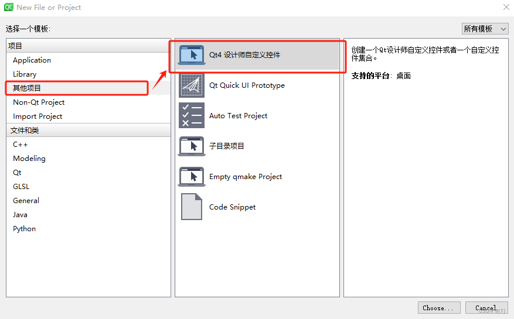Viewport: 514px width, 319px height.
Task: Click the 选择一个模板 label
Action: pos(28,29)
